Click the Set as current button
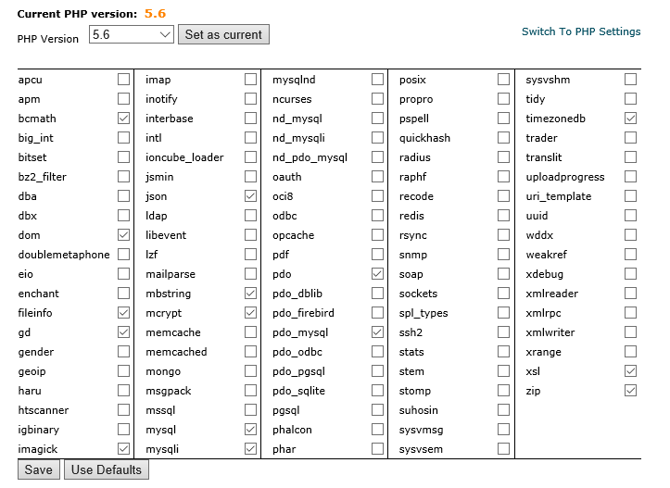Viewport: 670px width, 488px height. pyautogui.click(x=223, y=34)
